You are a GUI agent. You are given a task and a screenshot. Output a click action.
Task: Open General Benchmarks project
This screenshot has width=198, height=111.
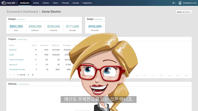[x=17, y=70]
